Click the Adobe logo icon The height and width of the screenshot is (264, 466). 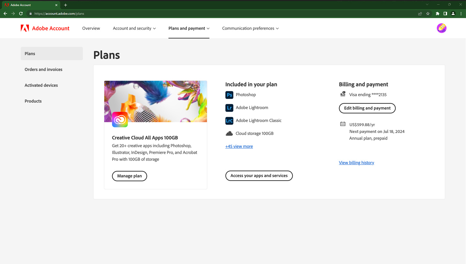(x=25, y=28)
